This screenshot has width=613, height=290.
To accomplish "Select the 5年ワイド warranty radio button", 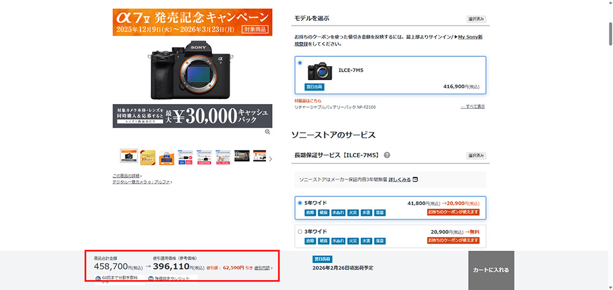I will click(300, 203).
